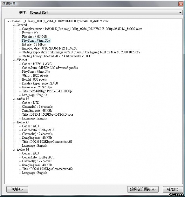This screenshot has width=185, height=197.
Task: Select MPEG4 ISO advanced profile row
Action: click(50, 68)
